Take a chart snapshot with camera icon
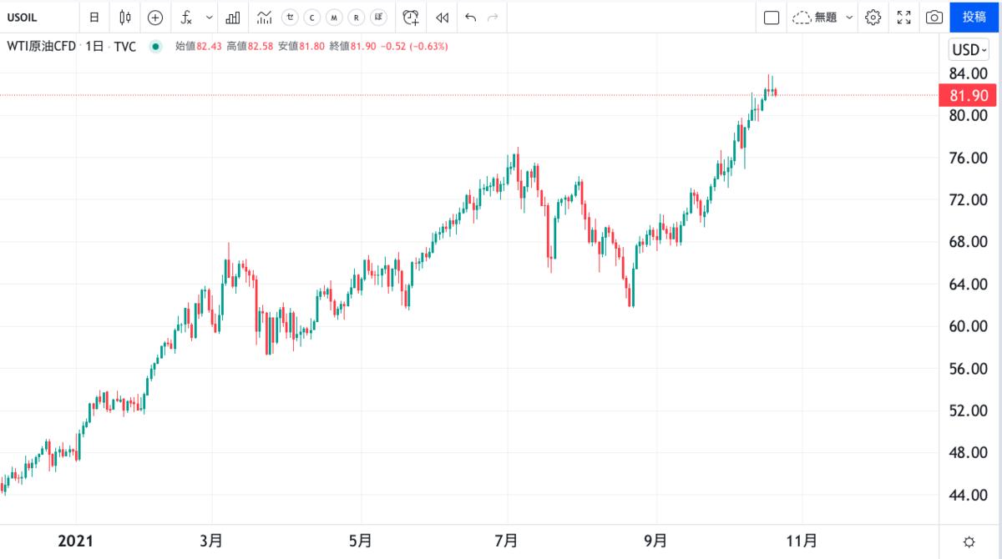 pyautogui.click(x=934, y=17)
